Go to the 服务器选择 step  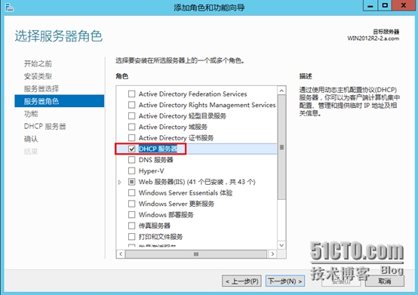click(41, 89)
